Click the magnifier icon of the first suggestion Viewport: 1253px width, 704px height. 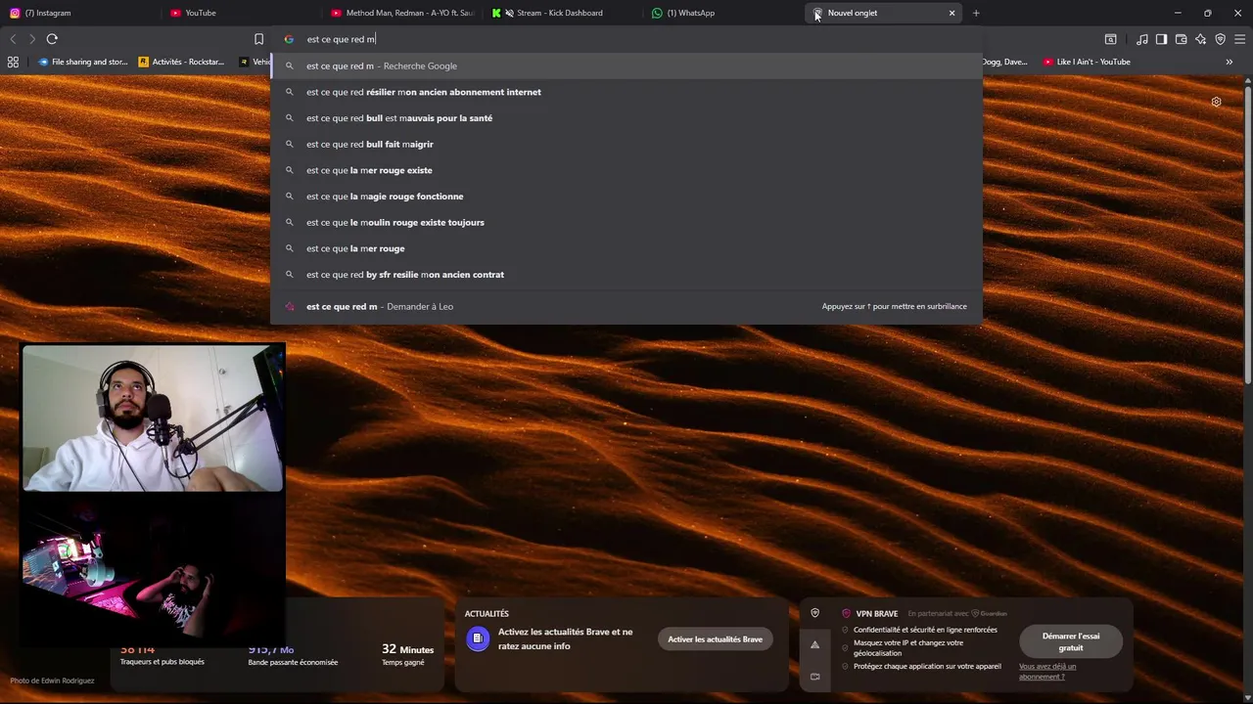click(289, 66)
